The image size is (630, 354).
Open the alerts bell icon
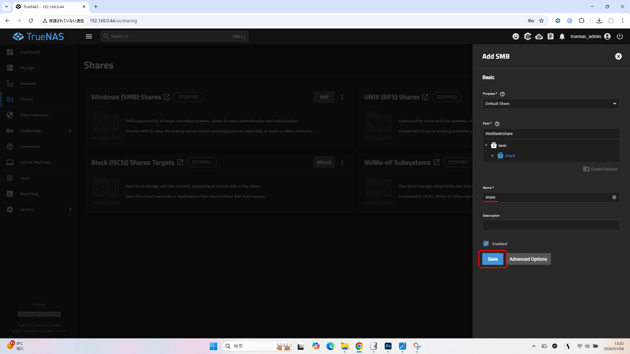(x=562, y=36)
